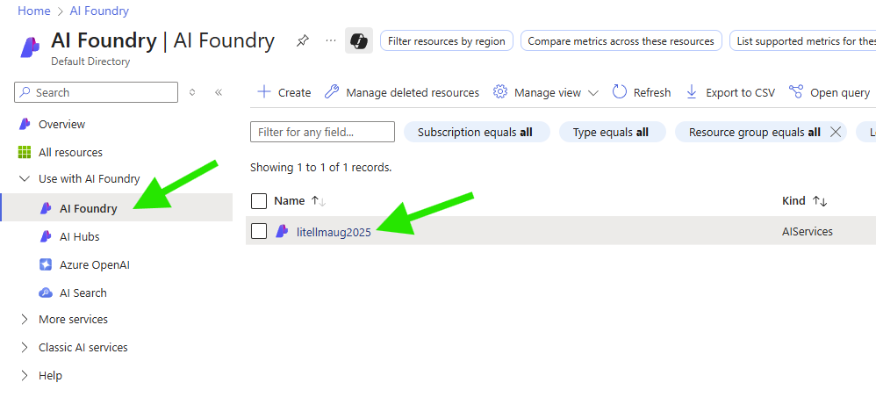Open the Copilot icon button
This screenshot has height=419, width=876.
tap(359, 40)
